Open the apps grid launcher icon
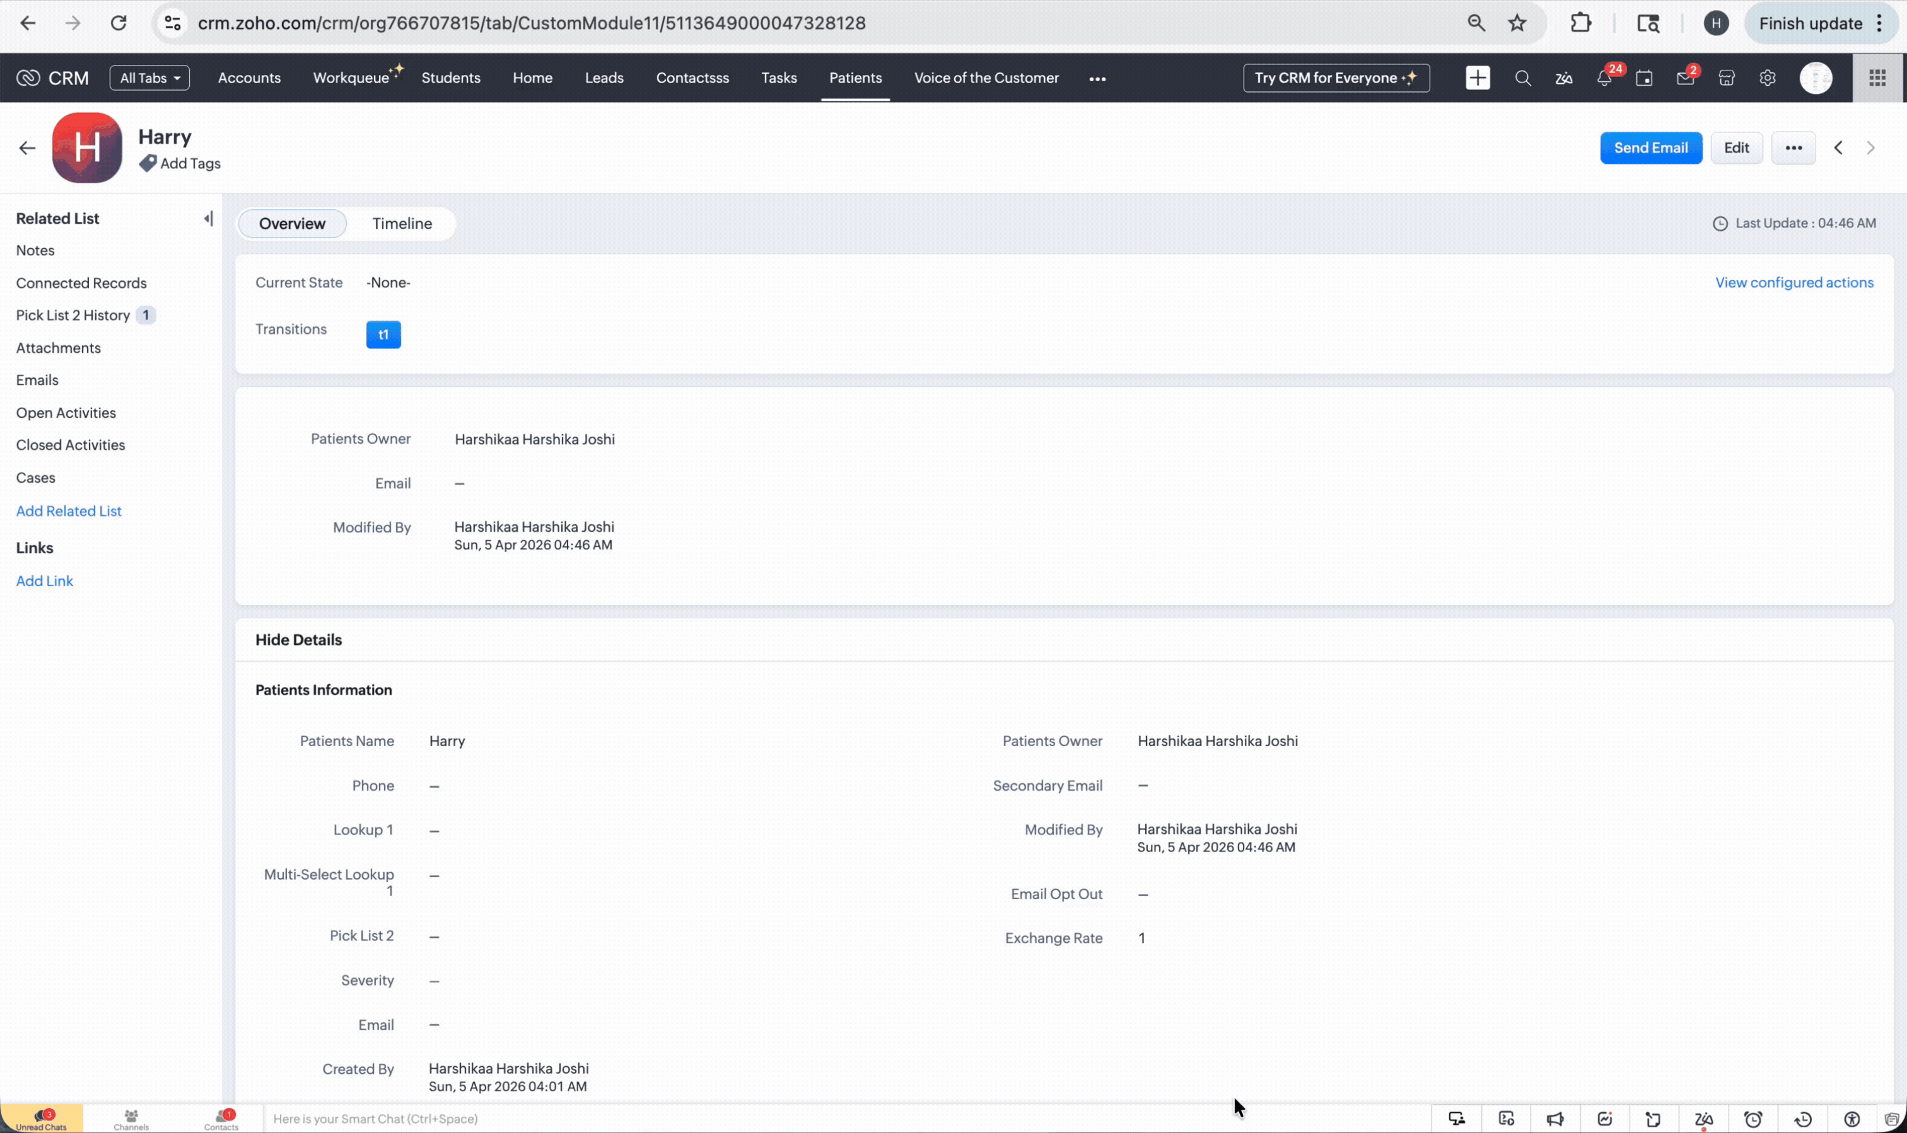The height and width of the screenshot is (1133, 1907). tap(1877, 78)
